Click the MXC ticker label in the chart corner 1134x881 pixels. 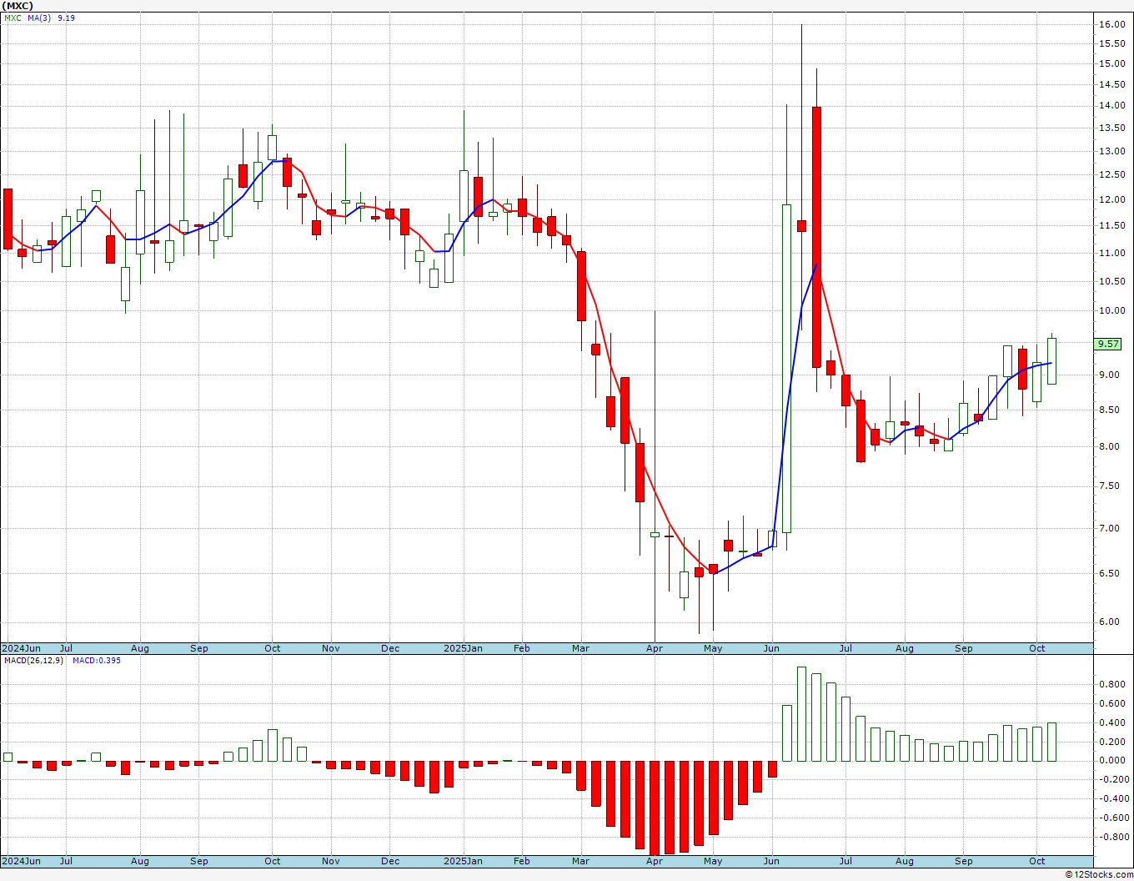click(x=13, y=18)
